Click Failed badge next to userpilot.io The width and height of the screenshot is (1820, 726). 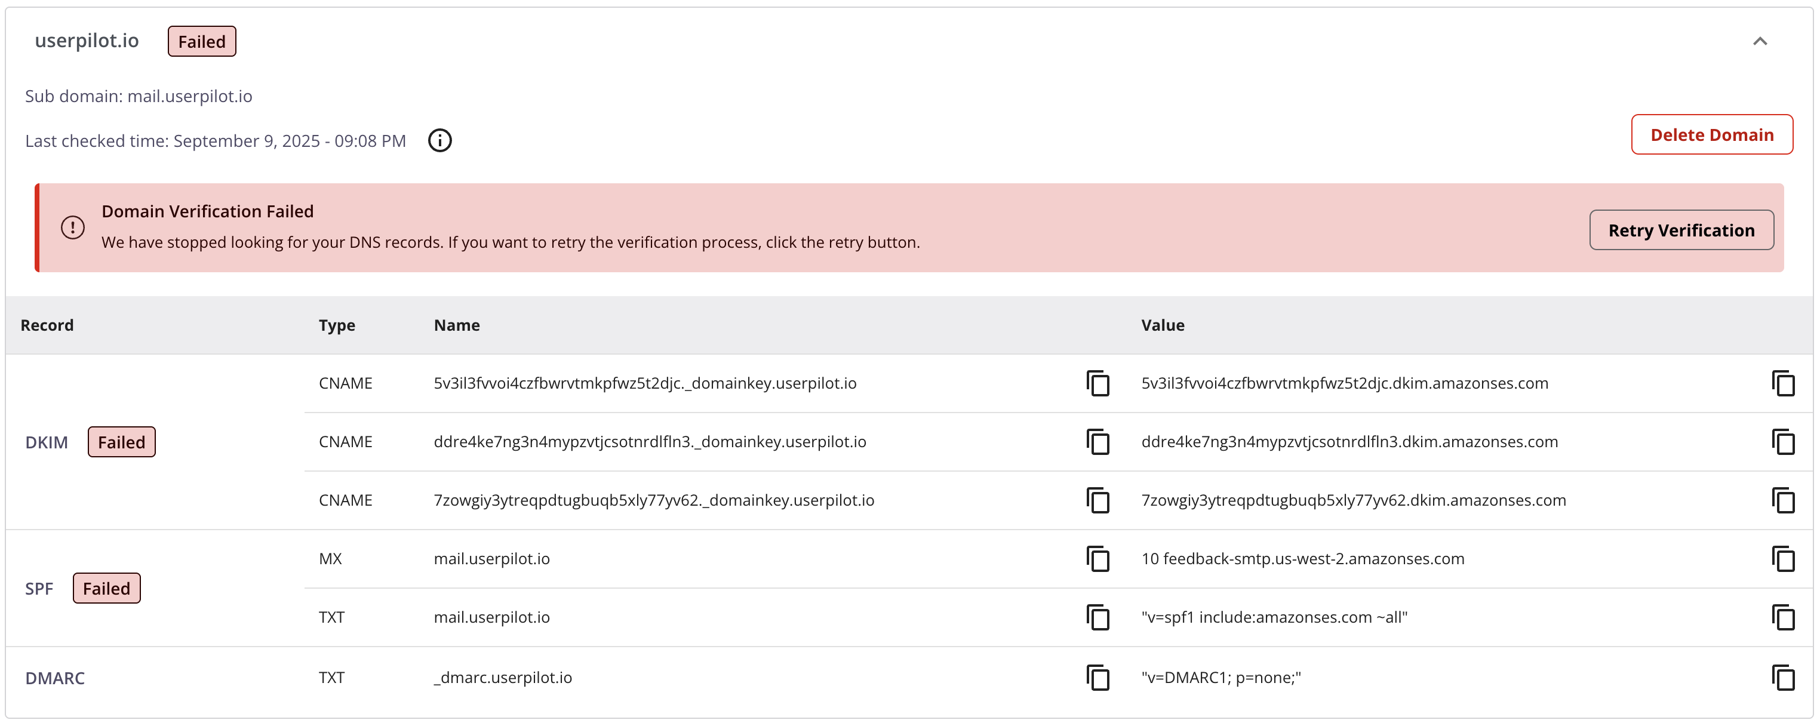[201, 42]
